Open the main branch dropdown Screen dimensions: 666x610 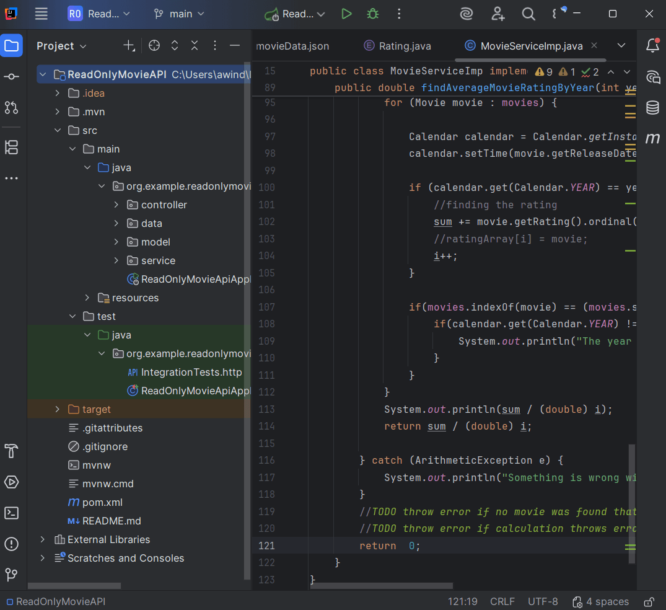[179, 14]
